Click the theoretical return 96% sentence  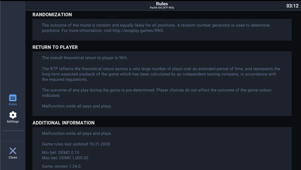pyautogui.click(x=85, y=58)
